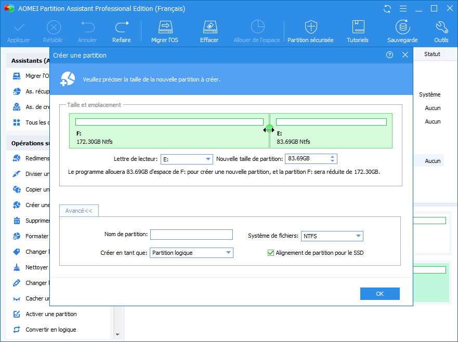Decrease partition size with down stepper arrow
The image size is (458, 342).
332,161
